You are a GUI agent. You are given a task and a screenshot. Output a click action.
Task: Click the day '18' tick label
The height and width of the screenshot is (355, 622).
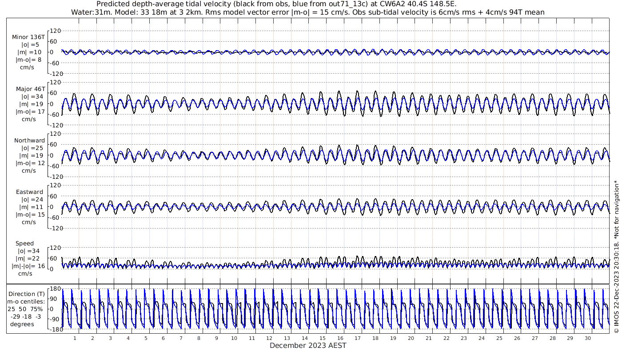[x=375, y=338]
